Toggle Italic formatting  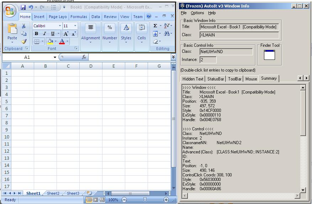[x=44, y=34]
